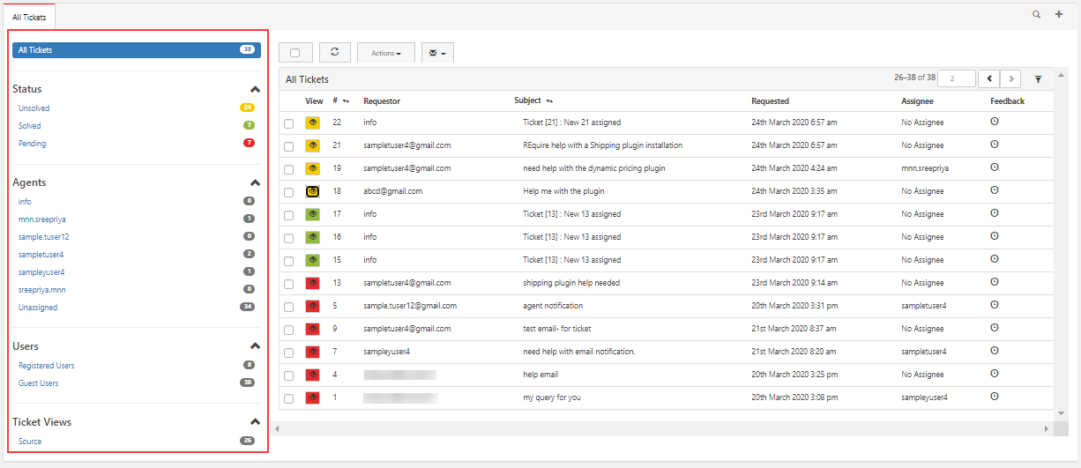Open the Actions dropdown
1081x468 pixels.
386,53
